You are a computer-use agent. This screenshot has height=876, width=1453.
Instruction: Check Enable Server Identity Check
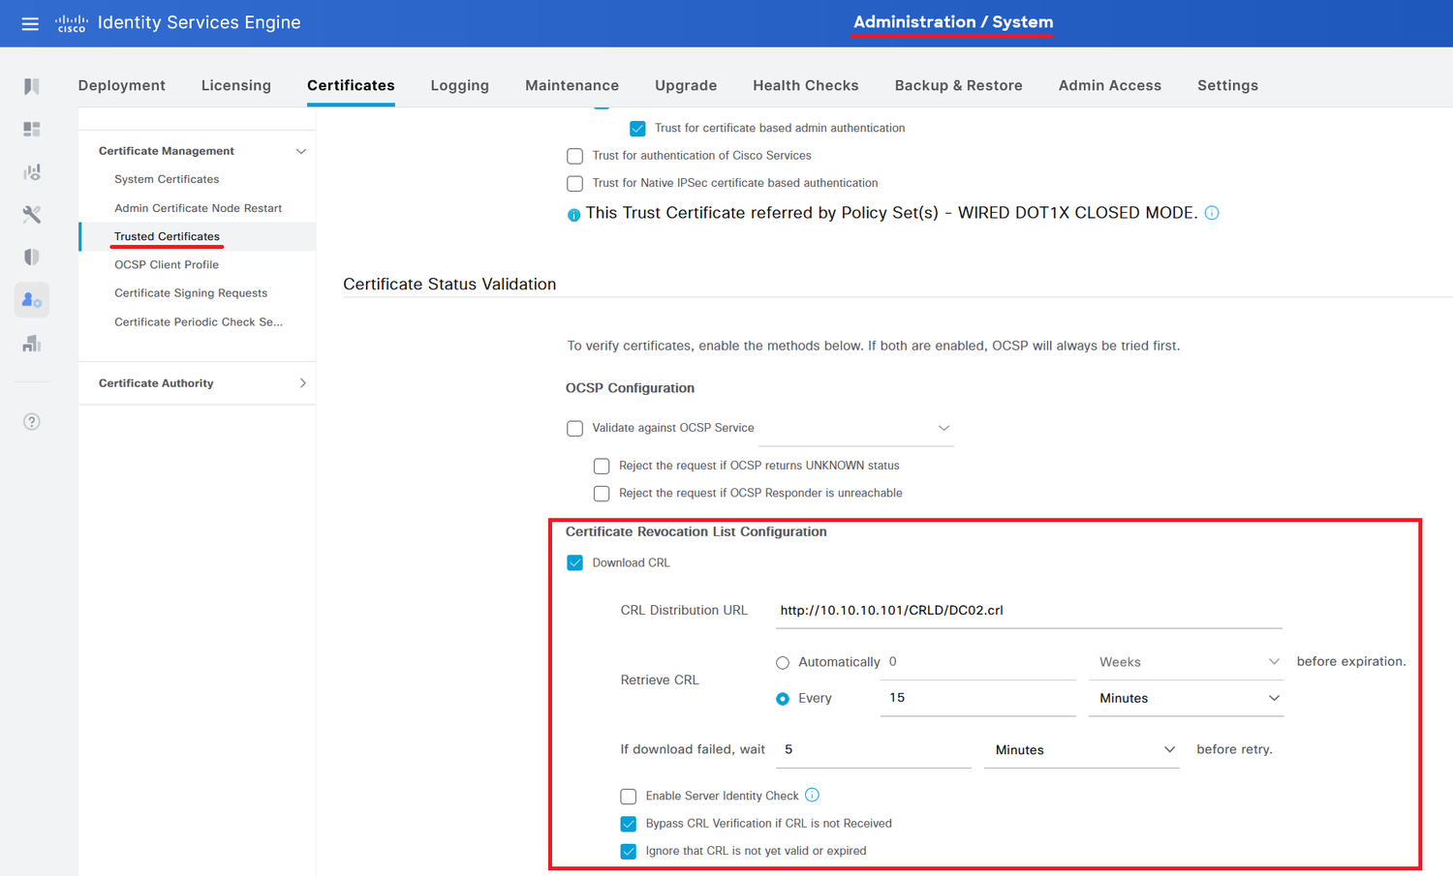point(629,797)
